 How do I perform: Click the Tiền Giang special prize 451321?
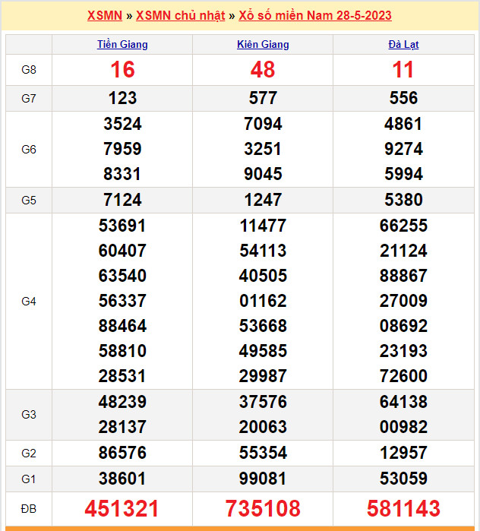tap(122, 508)
